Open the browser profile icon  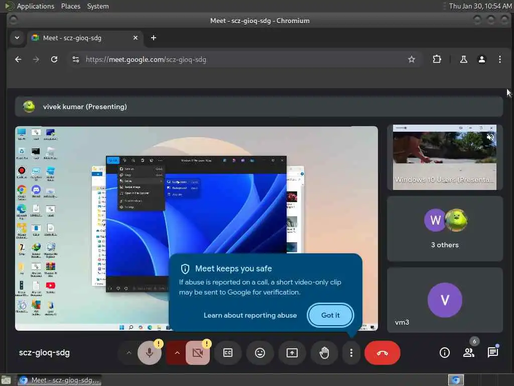481,59
